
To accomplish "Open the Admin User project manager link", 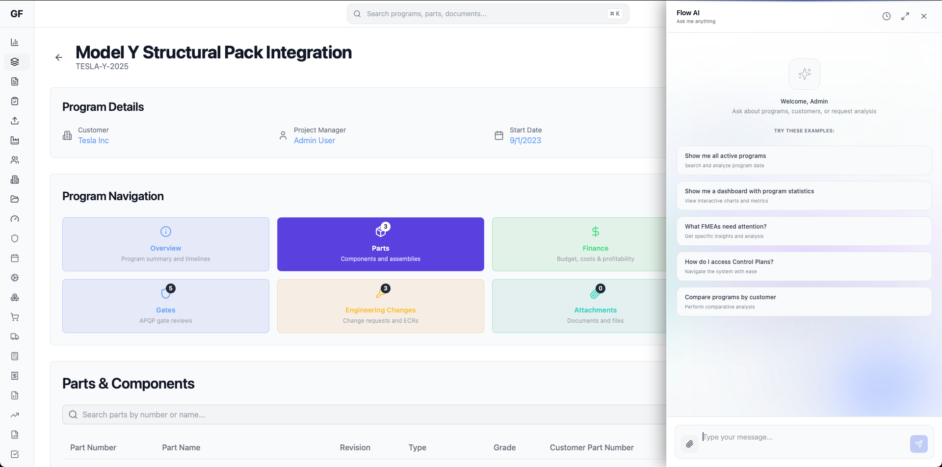I will click(x=314, y=140).
